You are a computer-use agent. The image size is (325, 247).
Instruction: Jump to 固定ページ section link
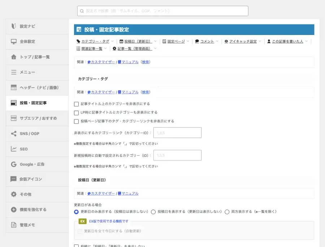(x=176, y=41)
